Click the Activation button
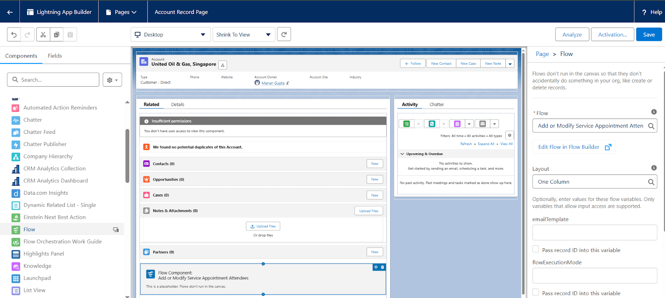This screenshot has height=298, width=665. tap(612, 34)
